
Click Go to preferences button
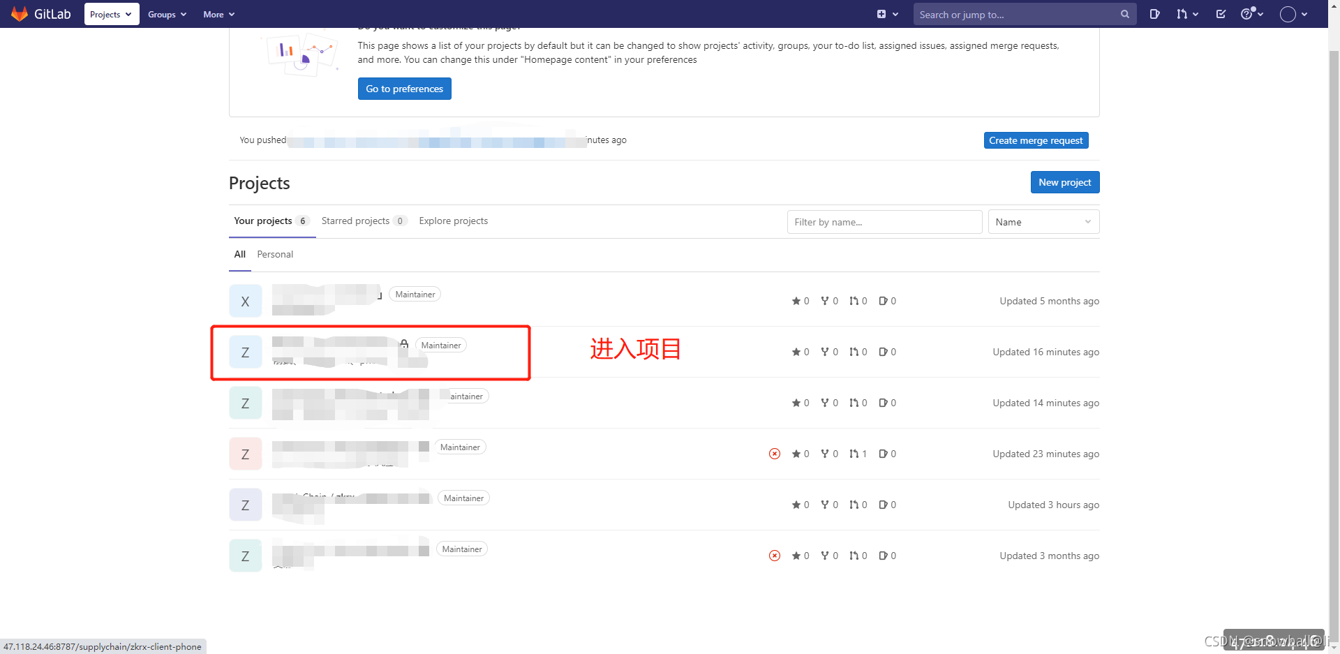(x=405, y=89)
